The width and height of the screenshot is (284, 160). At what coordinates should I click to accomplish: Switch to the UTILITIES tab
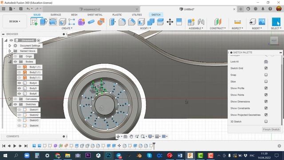coord(137,15)
